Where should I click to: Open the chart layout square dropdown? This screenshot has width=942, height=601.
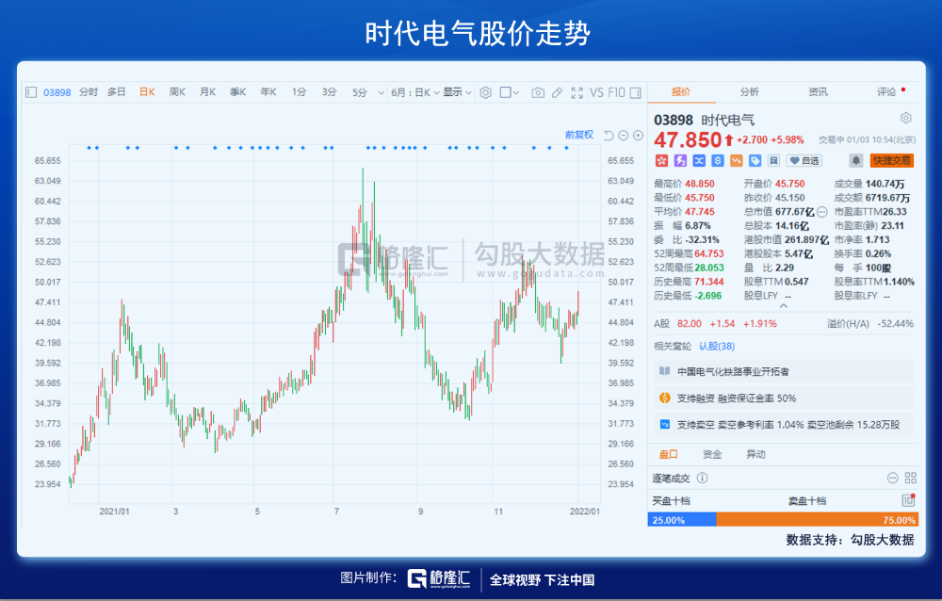pos(509,92)
